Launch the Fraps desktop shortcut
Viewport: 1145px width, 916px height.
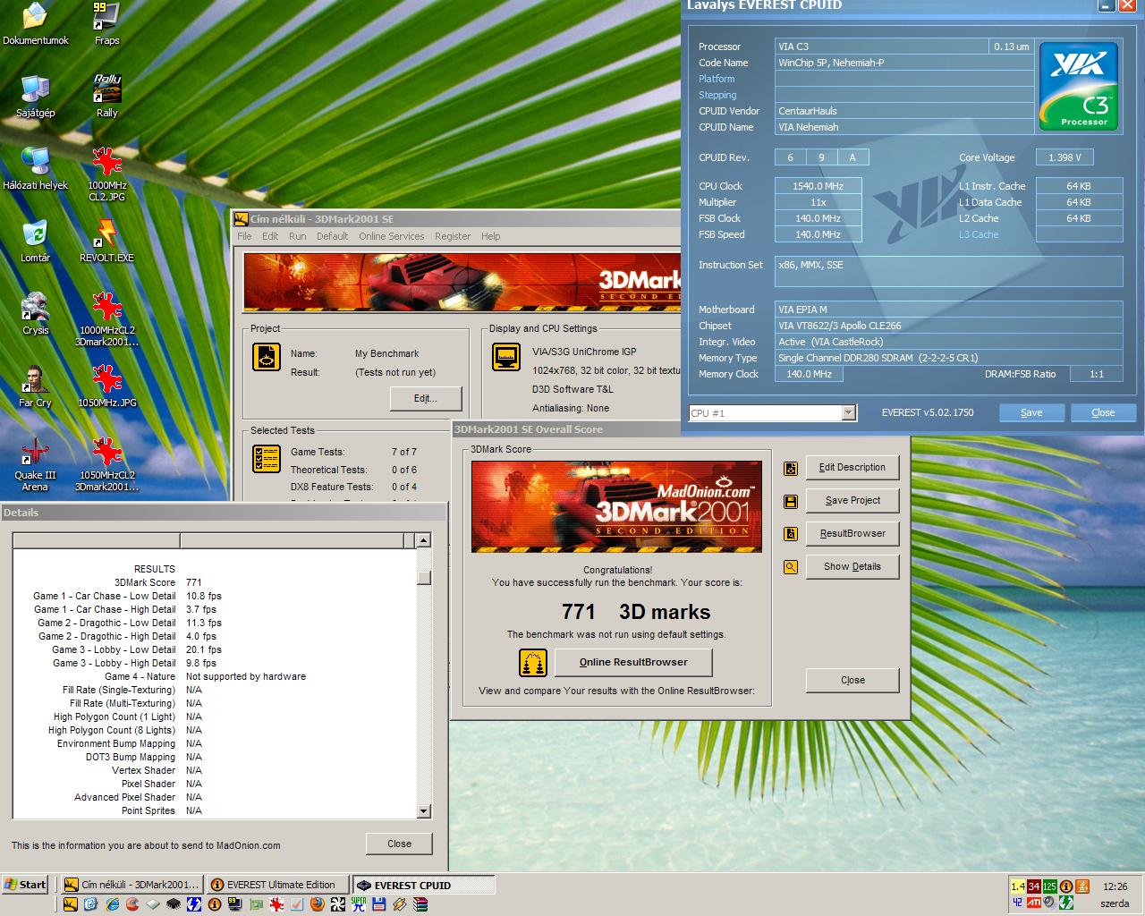(x=106, y=24)
